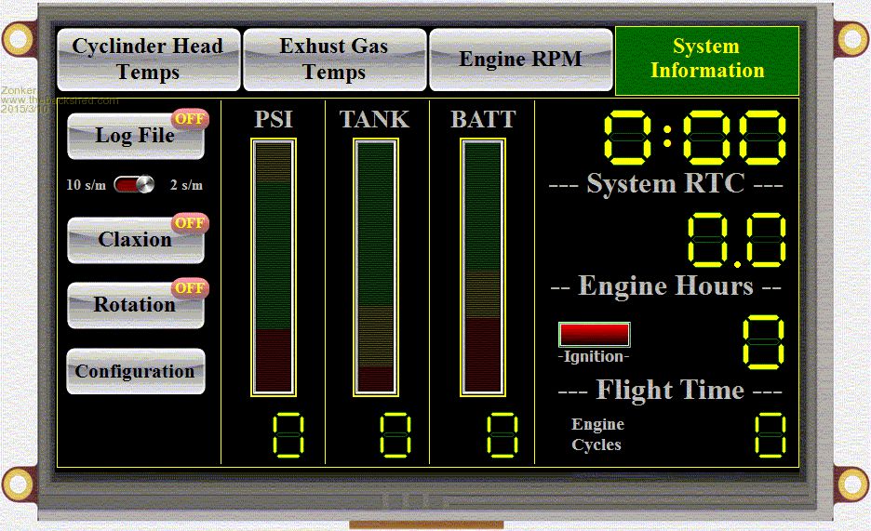Click the TANK numeric readout

(x=395, y=434)
